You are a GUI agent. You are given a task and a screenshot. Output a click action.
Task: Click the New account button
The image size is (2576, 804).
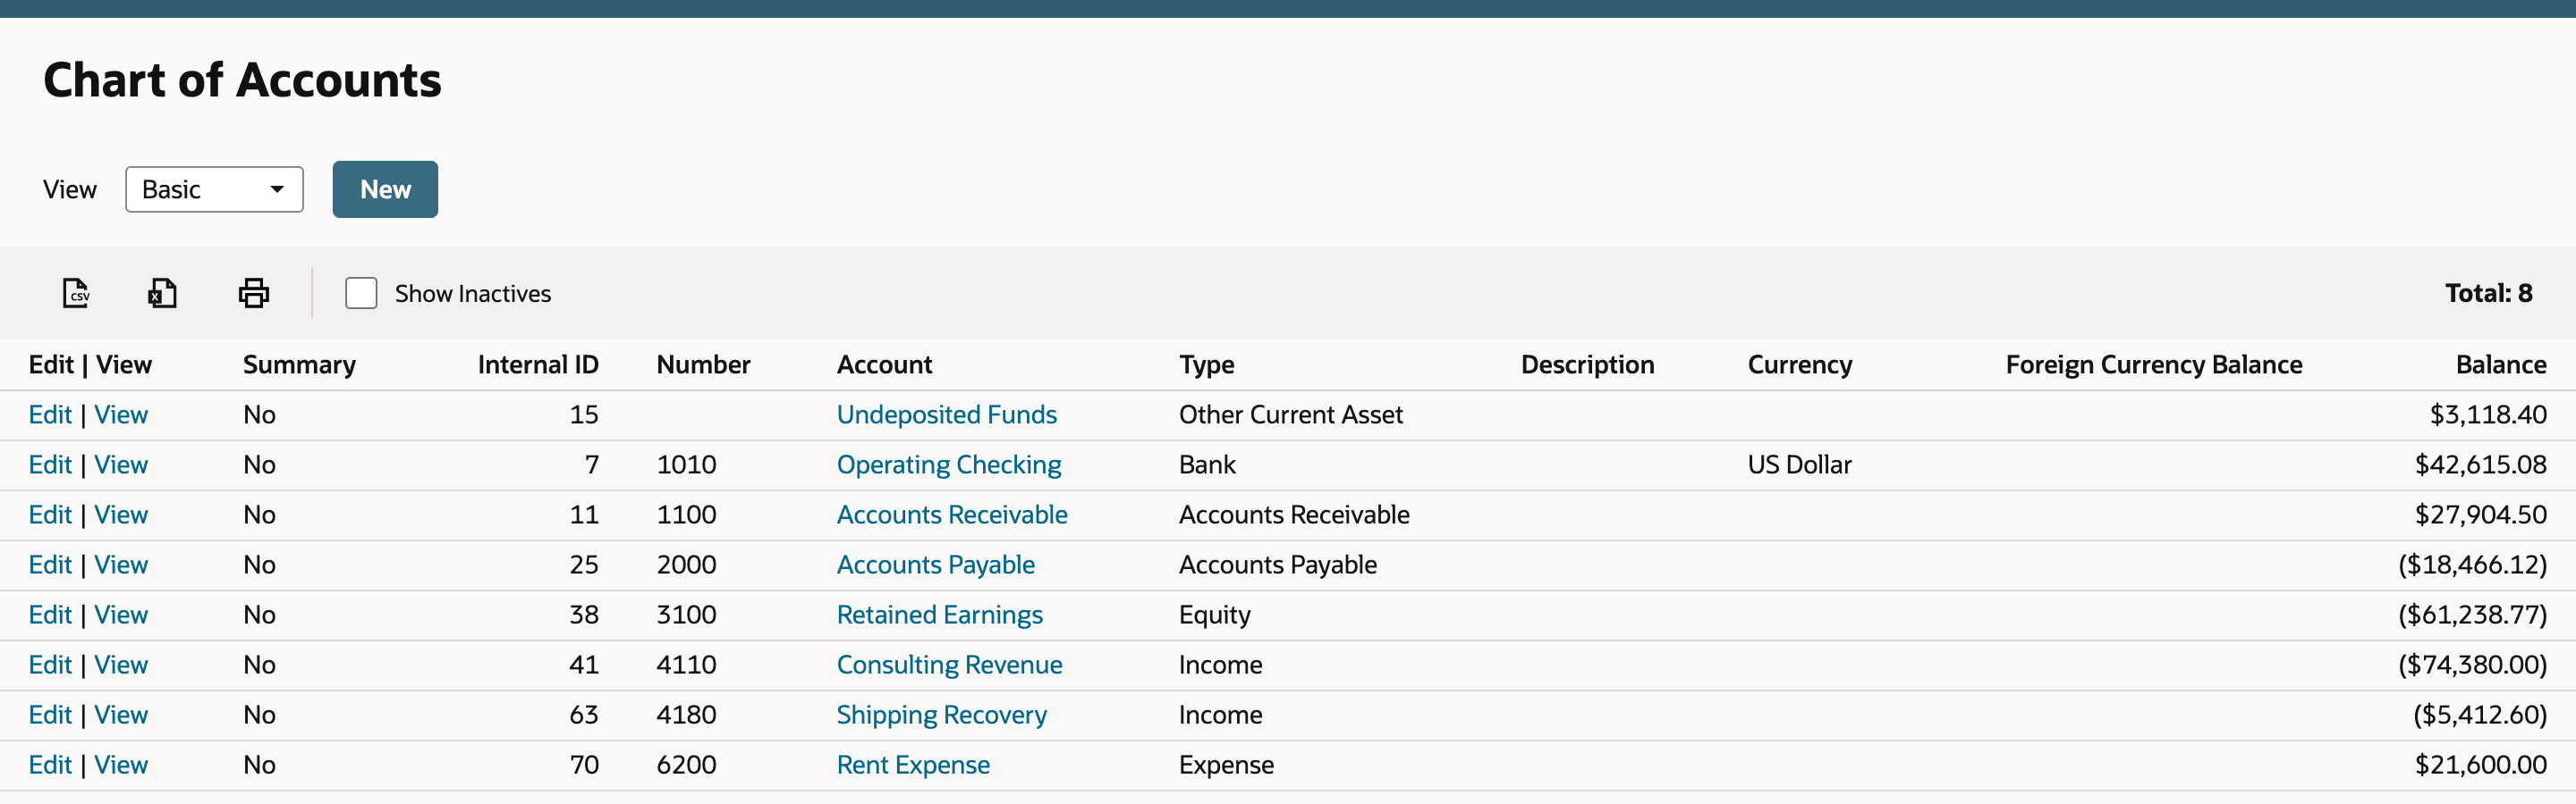[385, 188]
